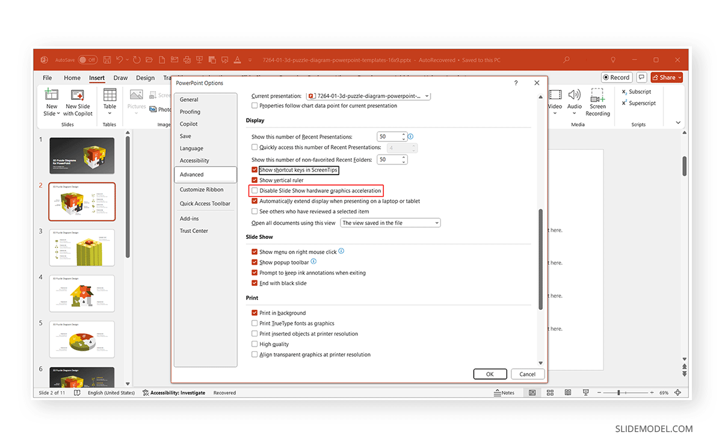Screen dimensions: 722x447
Task: Open the Accessibility checker from the status bar
Action: click(x=174, y=392)
